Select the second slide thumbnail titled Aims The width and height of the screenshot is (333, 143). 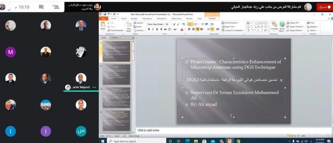[116, 74]
